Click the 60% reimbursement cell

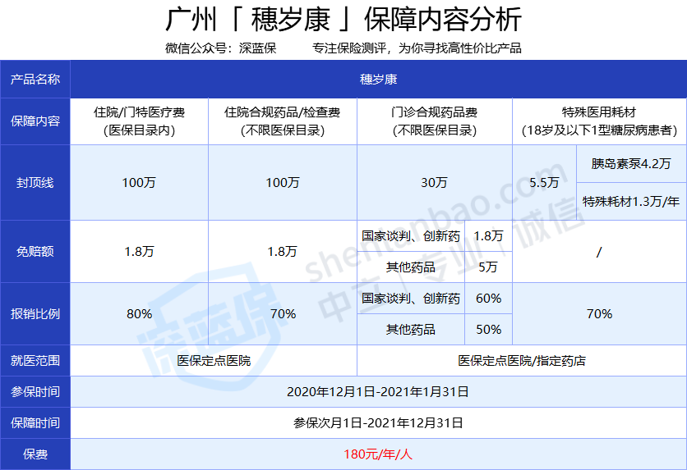point(488,299)
